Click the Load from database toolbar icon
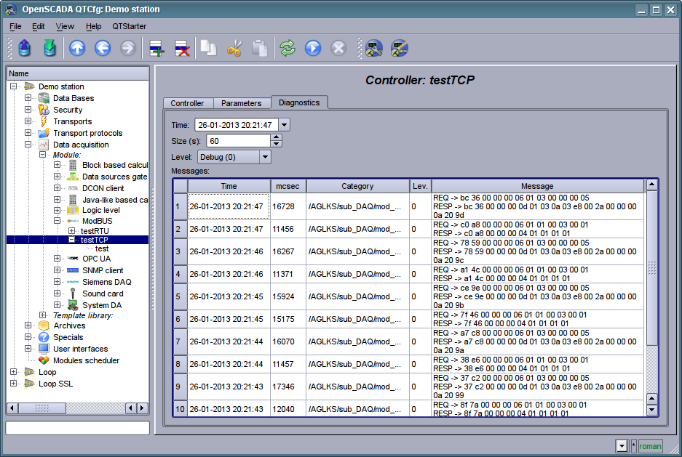682x457 pixels. coord(25,49)
